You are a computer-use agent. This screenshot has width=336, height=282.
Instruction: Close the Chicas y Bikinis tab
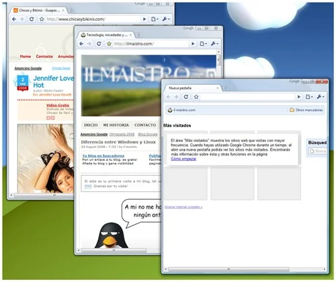click(x=63, y=11)
